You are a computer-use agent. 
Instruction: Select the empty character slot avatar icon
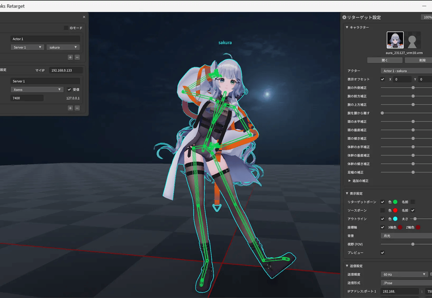[x=413, y=40]
